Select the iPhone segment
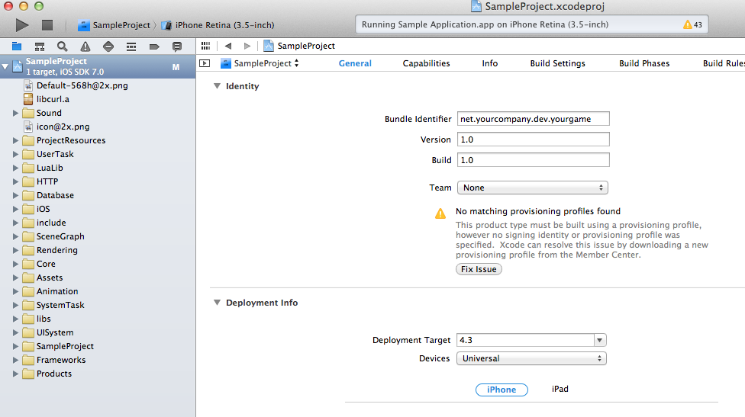 [502, 390]
